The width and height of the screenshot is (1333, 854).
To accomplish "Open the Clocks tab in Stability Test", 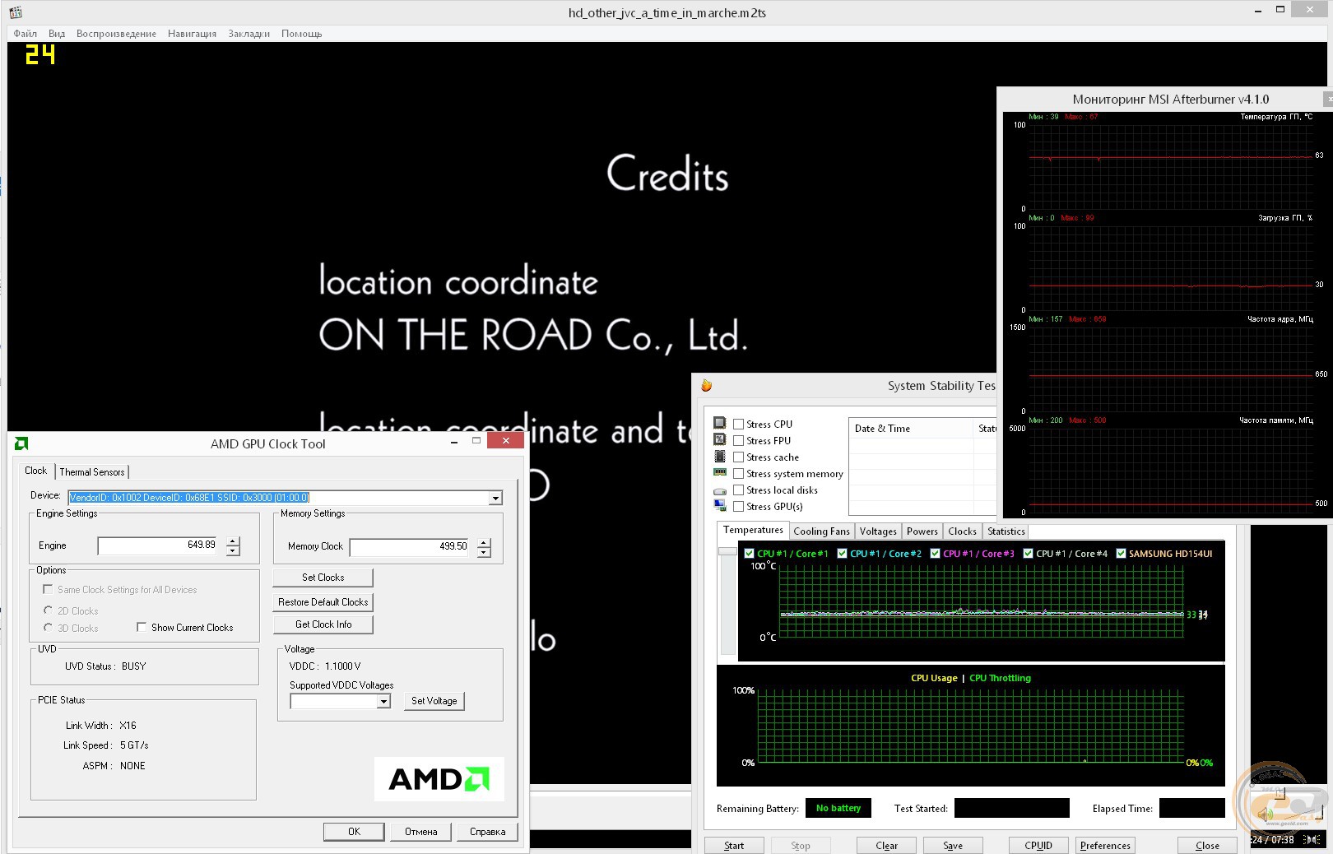I will 962,531.
